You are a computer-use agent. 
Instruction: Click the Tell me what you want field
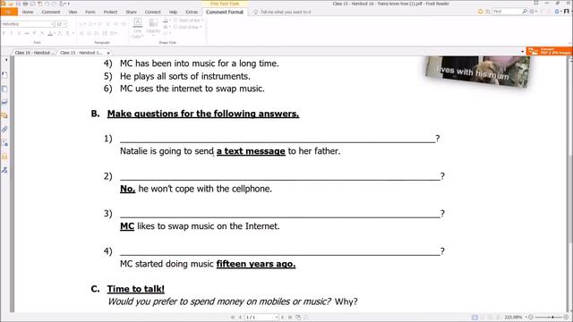pyautogui.click(x=285, y=12)
